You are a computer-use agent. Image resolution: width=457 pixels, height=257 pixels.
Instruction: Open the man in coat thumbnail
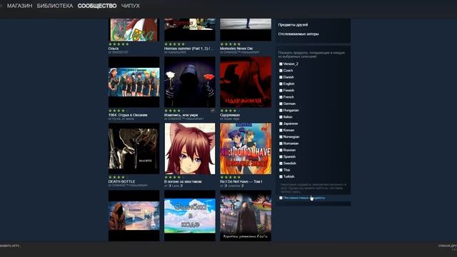(246, 216)
